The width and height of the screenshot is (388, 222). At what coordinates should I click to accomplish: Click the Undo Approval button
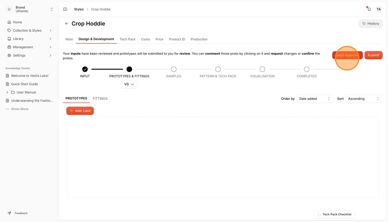(347, 55)
